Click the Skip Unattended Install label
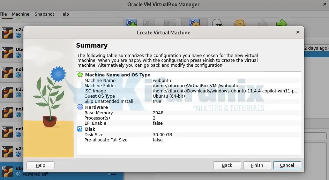Viewport: 329px width, 180px height. pyautogui.click(x=109, y=101)
